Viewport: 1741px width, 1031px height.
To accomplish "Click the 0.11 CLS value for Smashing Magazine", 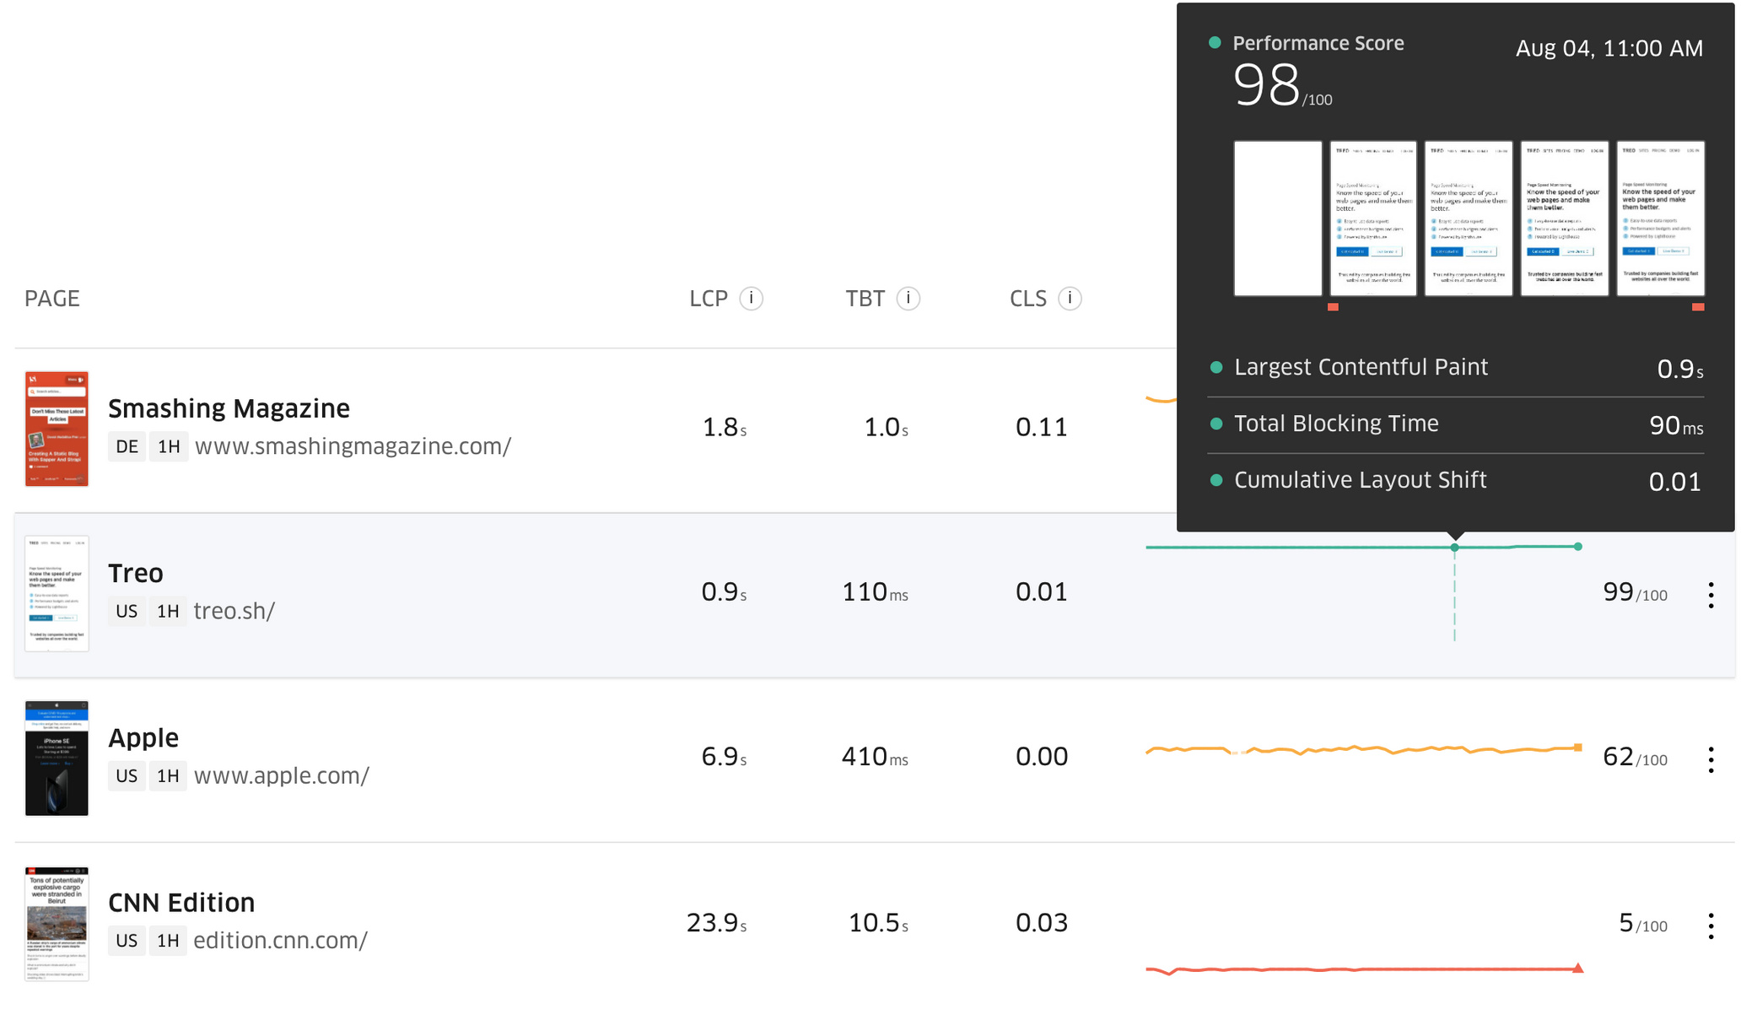I will pyautogui.click(x=1042, y=428).
